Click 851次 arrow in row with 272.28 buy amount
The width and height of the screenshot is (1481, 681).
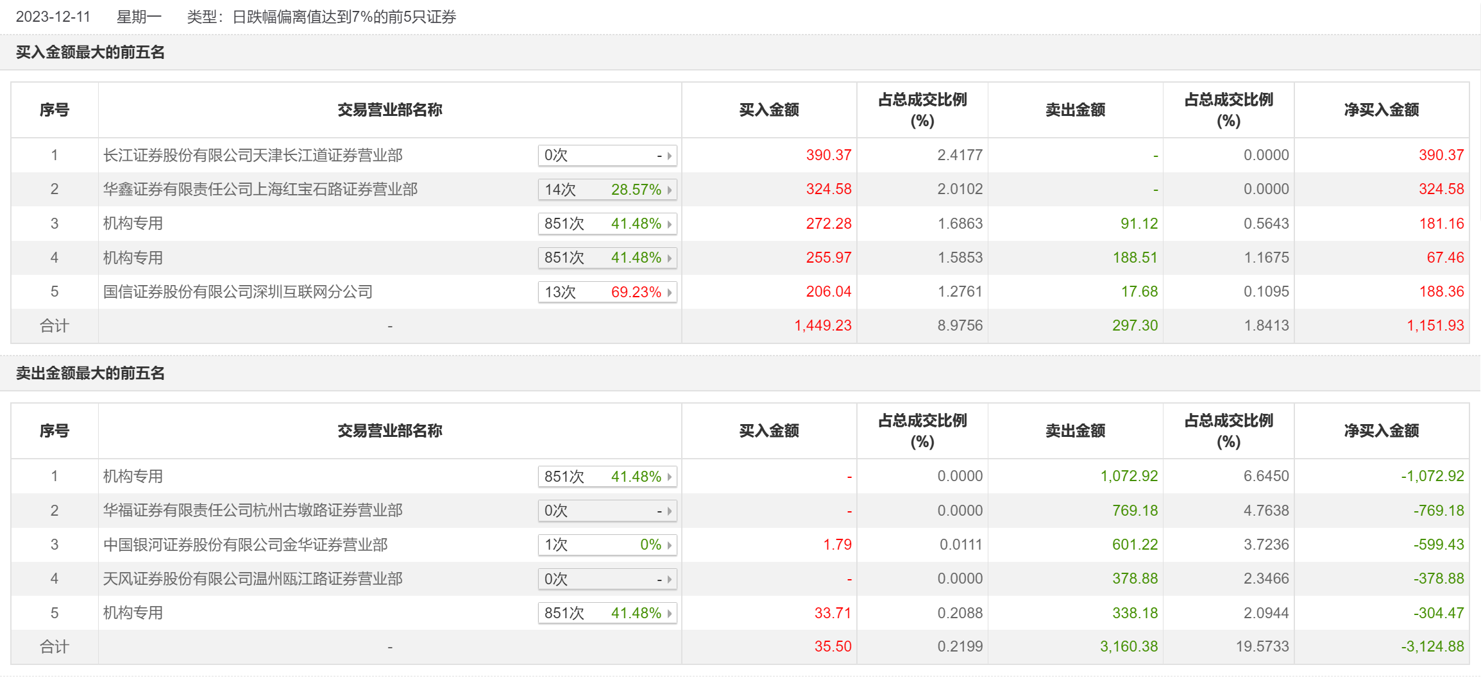click(x=669, y=224)
